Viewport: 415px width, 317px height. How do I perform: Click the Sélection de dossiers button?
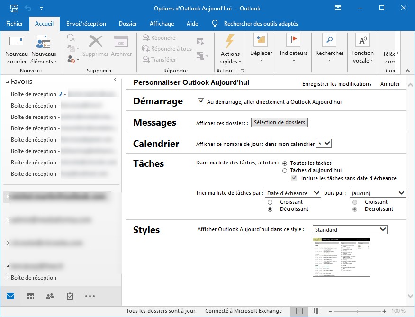[x=279, y=122]
